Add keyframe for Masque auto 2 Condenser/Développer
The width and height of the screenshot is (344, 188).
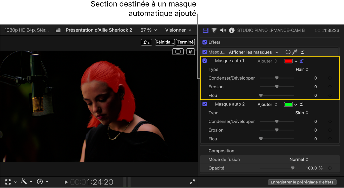(x=330, y=122)
